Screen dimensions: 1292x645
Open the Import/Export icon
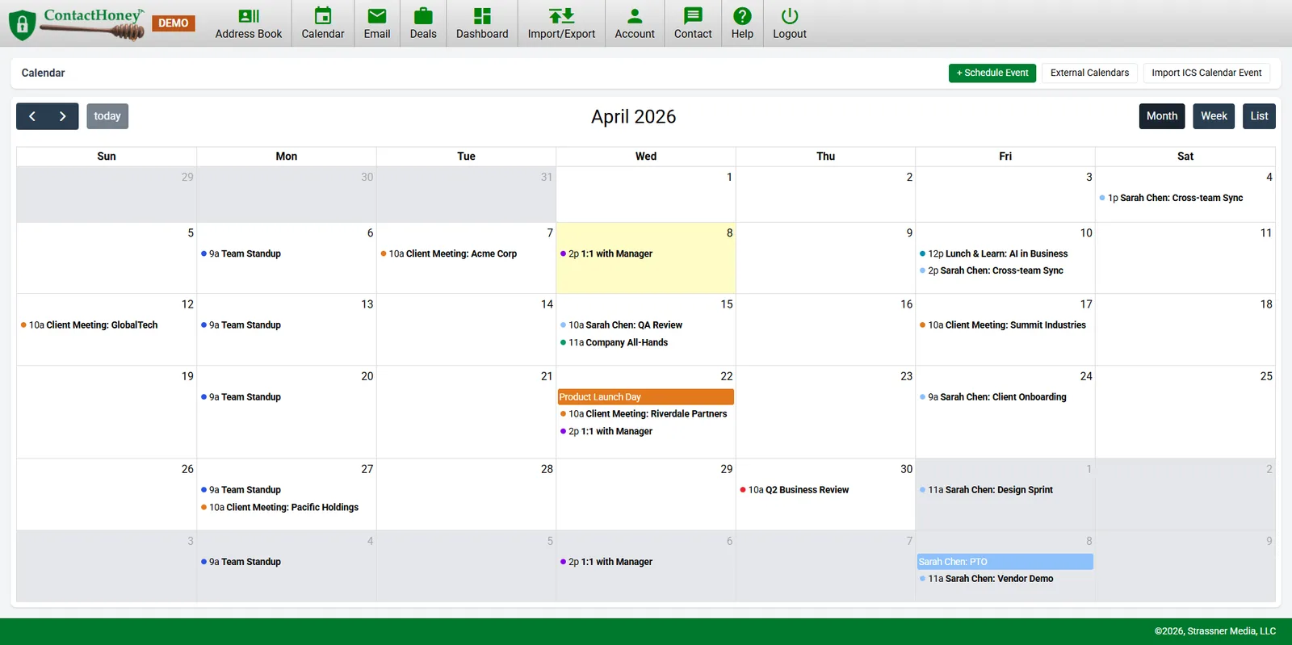[x=561, y=16]
